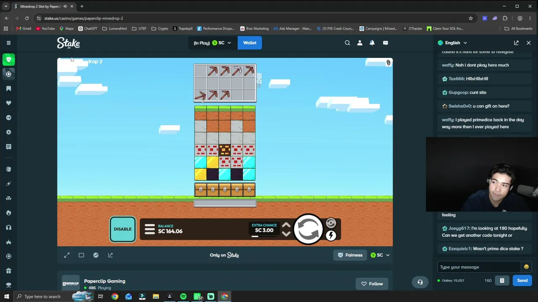The height and width of the screenshot is (302, 538).
Task: Toggle the chat speech bubble icon
Action: coord(385,43)
